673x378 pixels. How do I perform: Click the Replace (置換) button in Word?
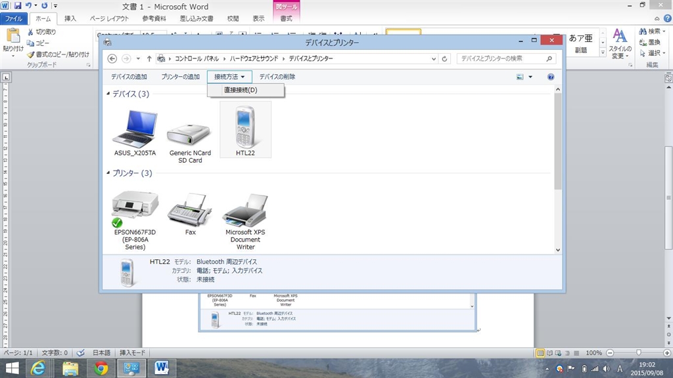pyautogui.click(x=649, y=42)
